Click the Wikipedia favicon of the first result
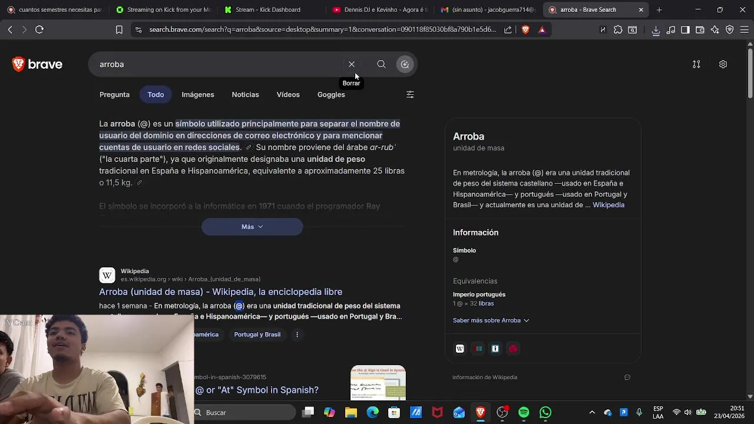 click(107, 275)
